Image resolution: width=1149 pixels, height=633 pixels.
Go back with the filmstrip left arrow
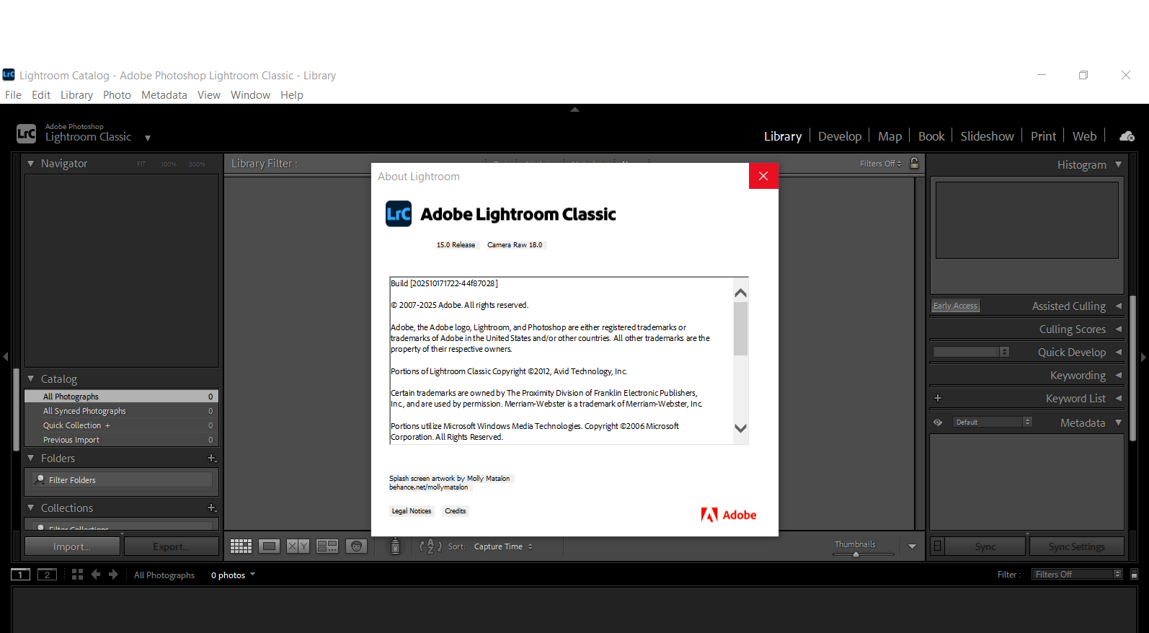click(95, 575)
